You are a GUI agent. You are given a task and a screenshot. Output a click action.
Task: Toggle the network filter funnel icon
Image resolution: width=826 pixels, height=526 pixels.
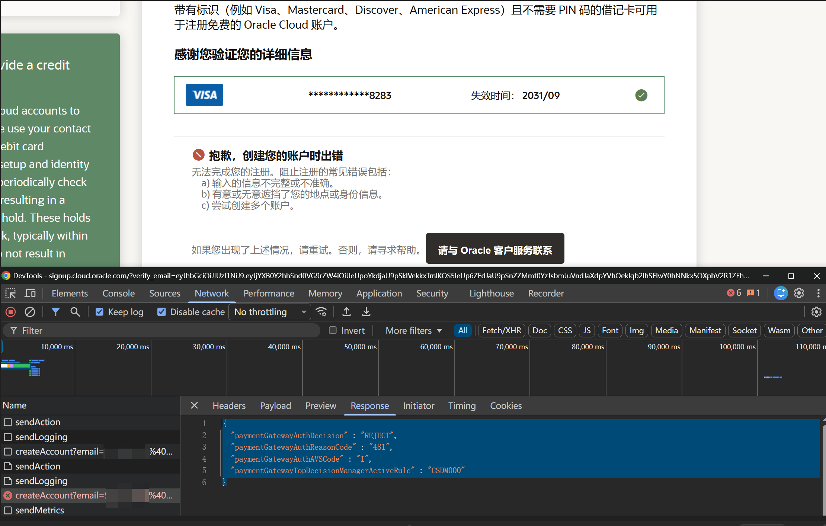tap(55, 312)
